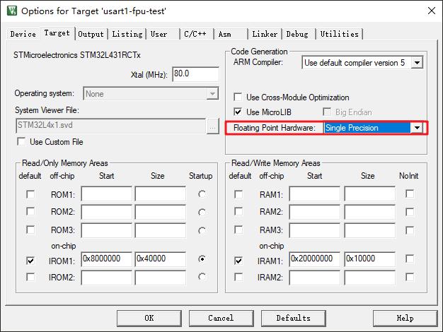Select IROM2 Startup radio button
Image resolution: width=443 pixels, height=332 pixels.
[202, 277]
